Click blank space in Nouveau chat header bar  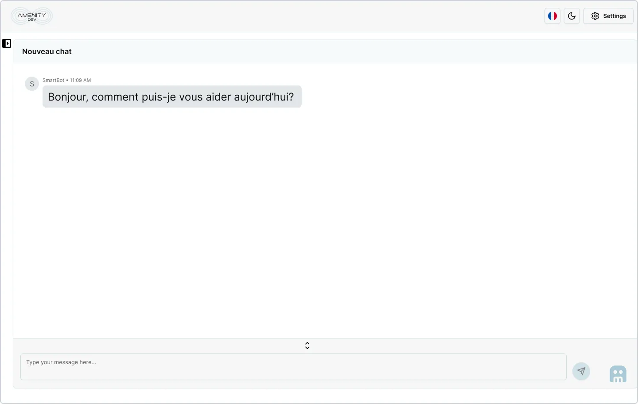(x=354, y=51)
